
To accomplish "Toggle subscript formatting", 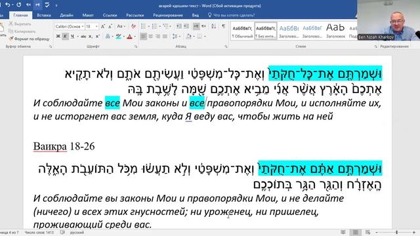I will (x=91, y=36).
